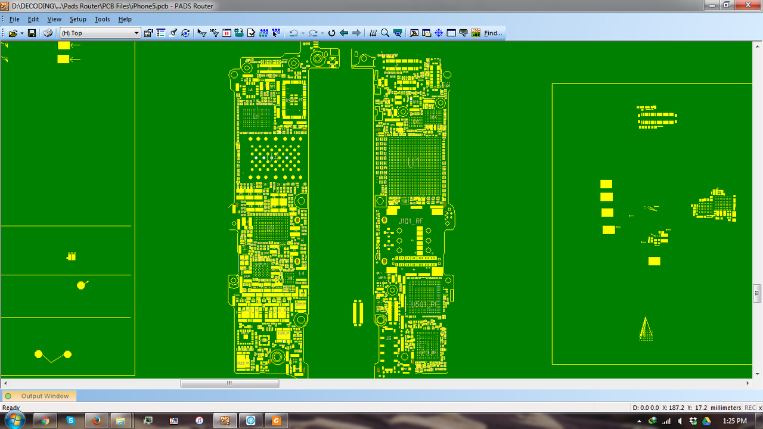The height and width of the screenshot is (429, 763).
Task: Open Google Chrome from the taskbar
Action: click(45, 421)
